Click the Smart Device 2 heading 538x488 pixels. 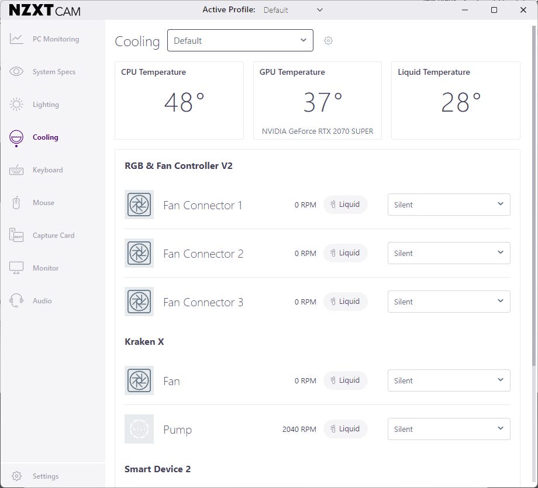[x=157, y=469]
